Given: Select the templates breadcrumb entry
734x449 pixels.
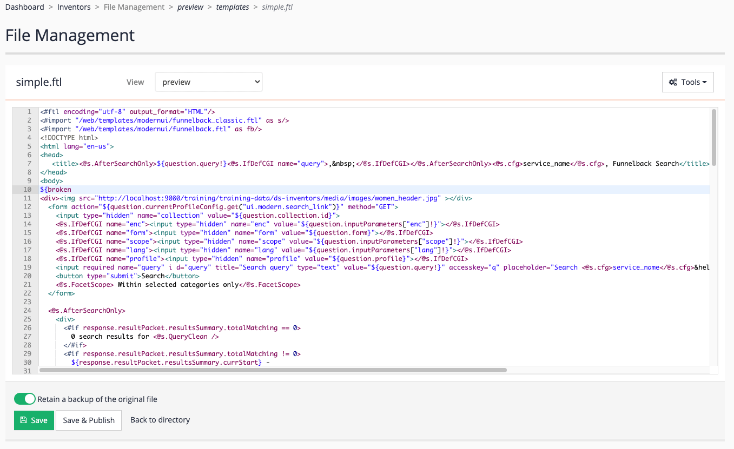Looking at the screenshot, I should pos(233,7).
